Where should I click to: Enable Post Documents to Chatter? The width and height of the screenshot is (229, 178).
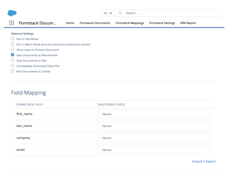pos(13,71)
